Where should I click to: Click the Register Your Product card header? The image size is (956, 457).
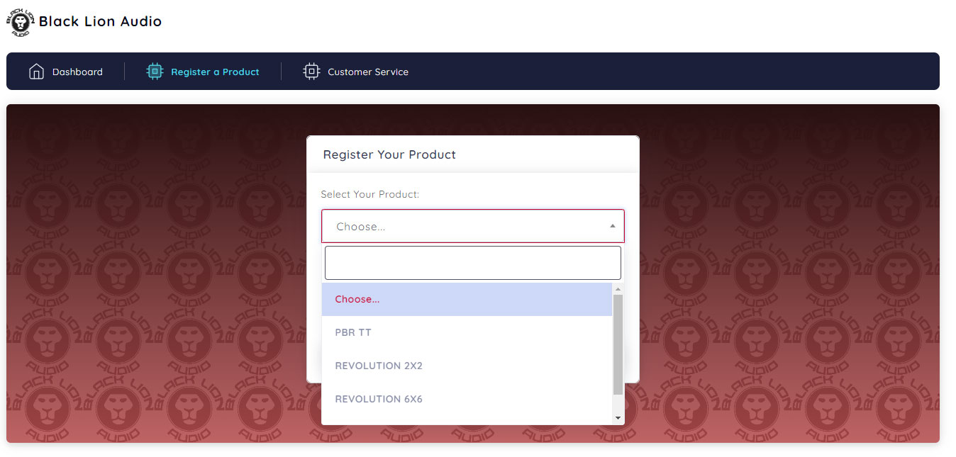click(473, 154)
